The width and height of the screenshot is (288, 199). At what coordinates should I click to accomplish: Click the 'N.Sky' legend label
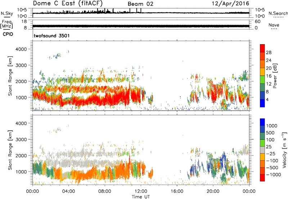coord(7,13)
